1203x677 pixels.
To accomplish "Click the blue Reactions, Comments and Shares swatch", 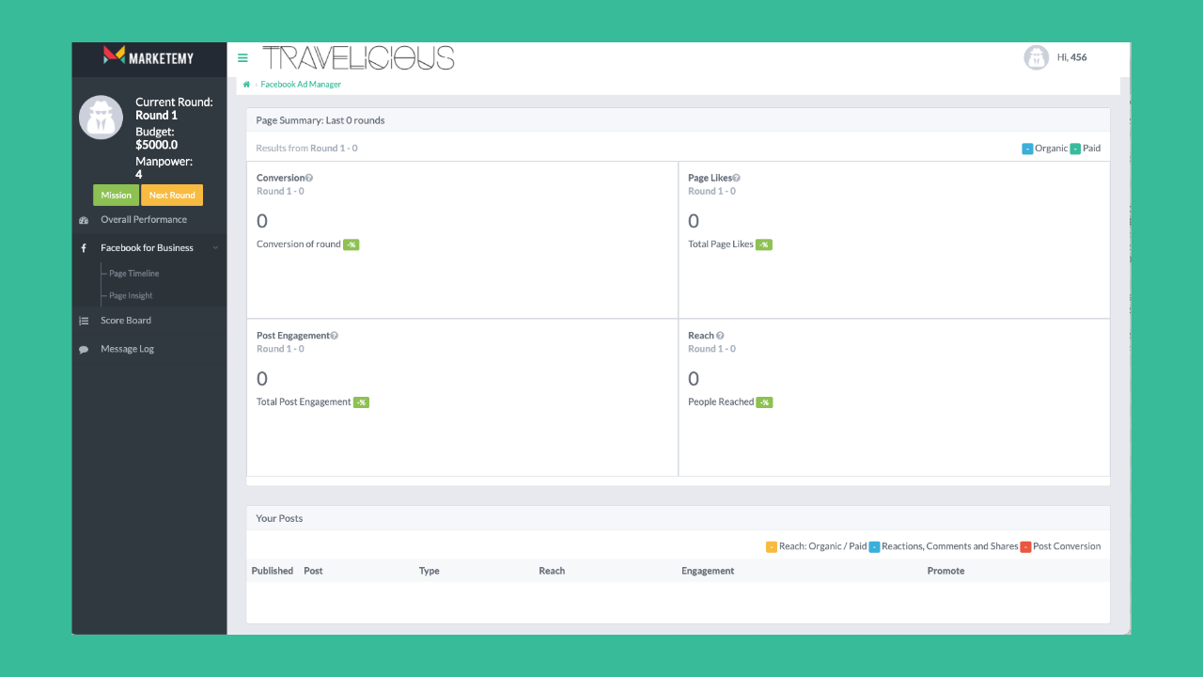I will point(874,546).
